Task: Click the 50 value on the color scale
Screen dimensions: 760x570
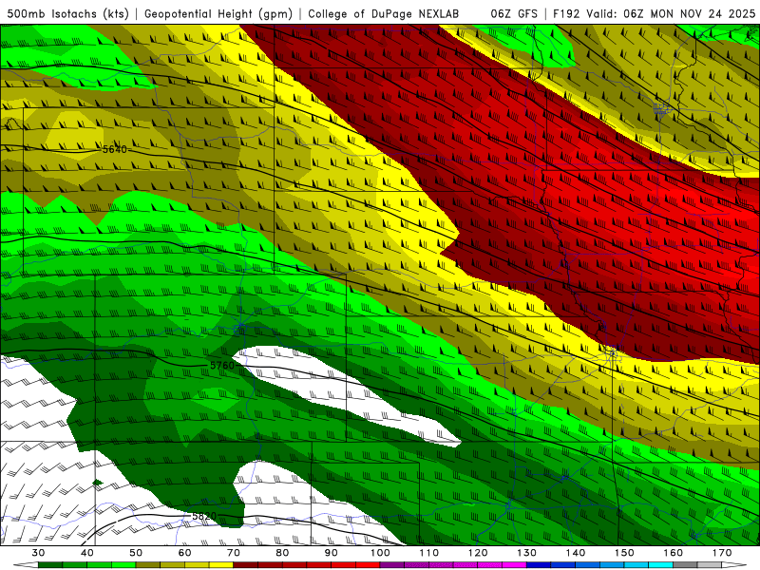Action: click(136, 553)
